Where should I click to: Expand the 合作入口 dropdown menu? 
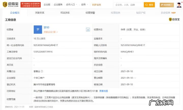[71, 5]
